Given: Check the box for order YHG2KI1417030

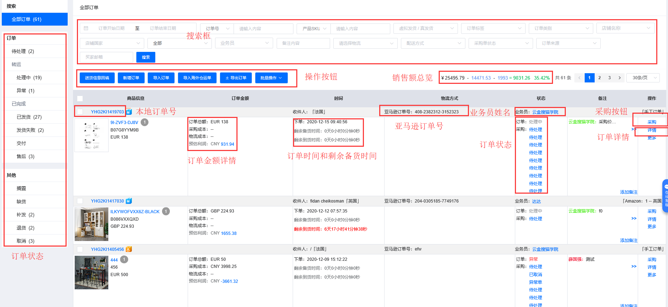Looking at the screenshot, I should (80, 201).
